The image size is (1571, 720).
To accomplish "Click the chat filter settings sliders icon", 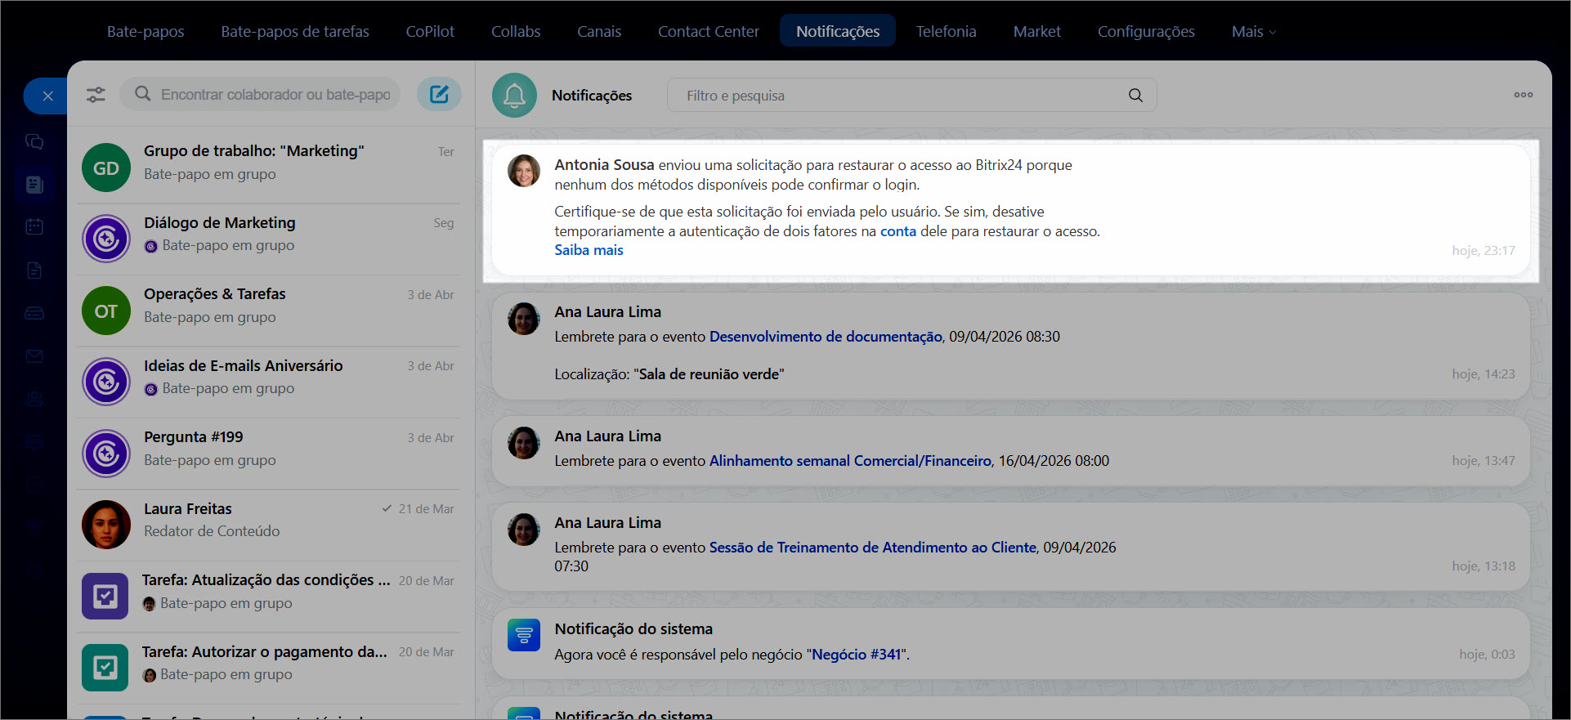I will 96,95.
